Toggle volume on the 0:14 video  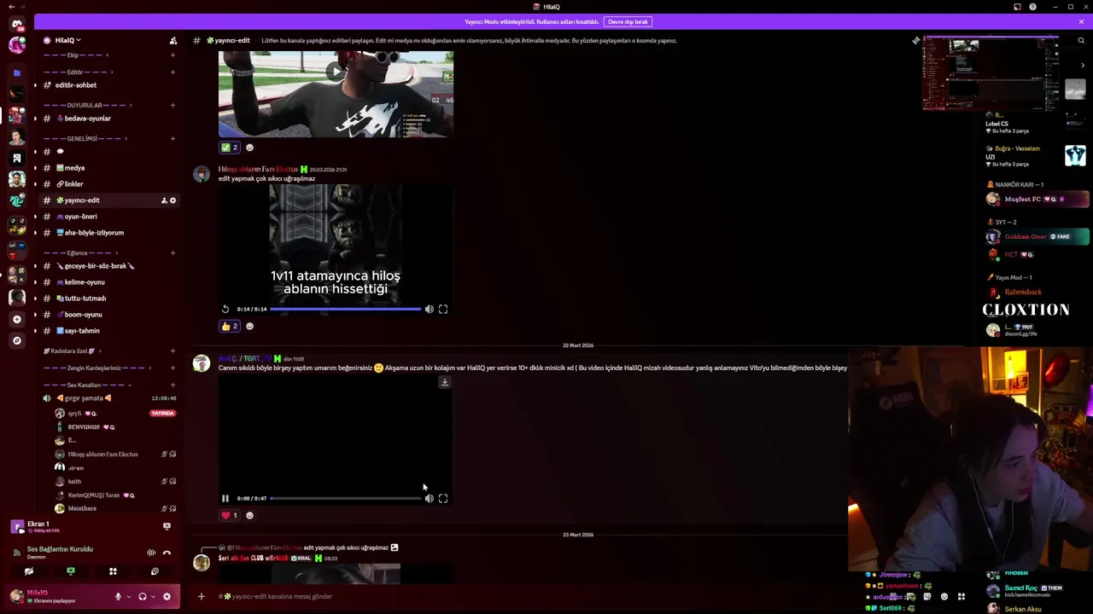click(x=430, y=310)
